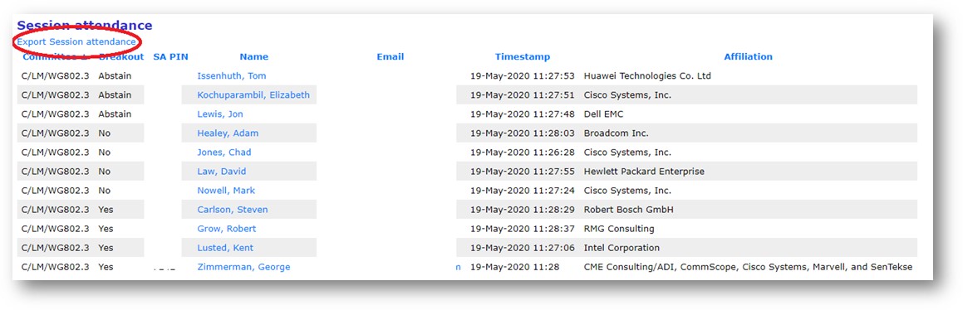Click the Export Session attendance link
Viewport: 963px width, 310px height.
click(x=76, y=41)
